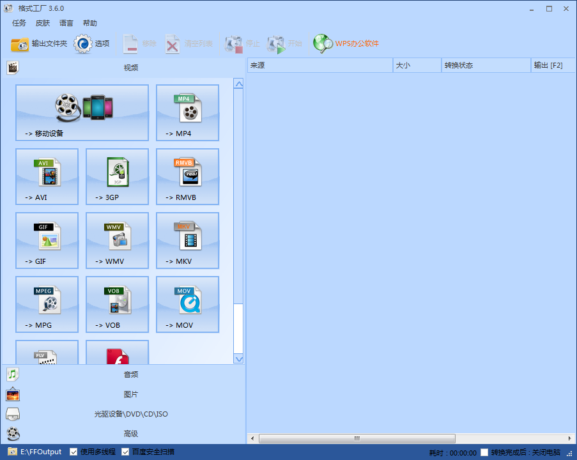Click the 输出文件夹 output folder button
The height and width of the screenshot is (460, 577).
pyautogui.click(x=39, y=44)
